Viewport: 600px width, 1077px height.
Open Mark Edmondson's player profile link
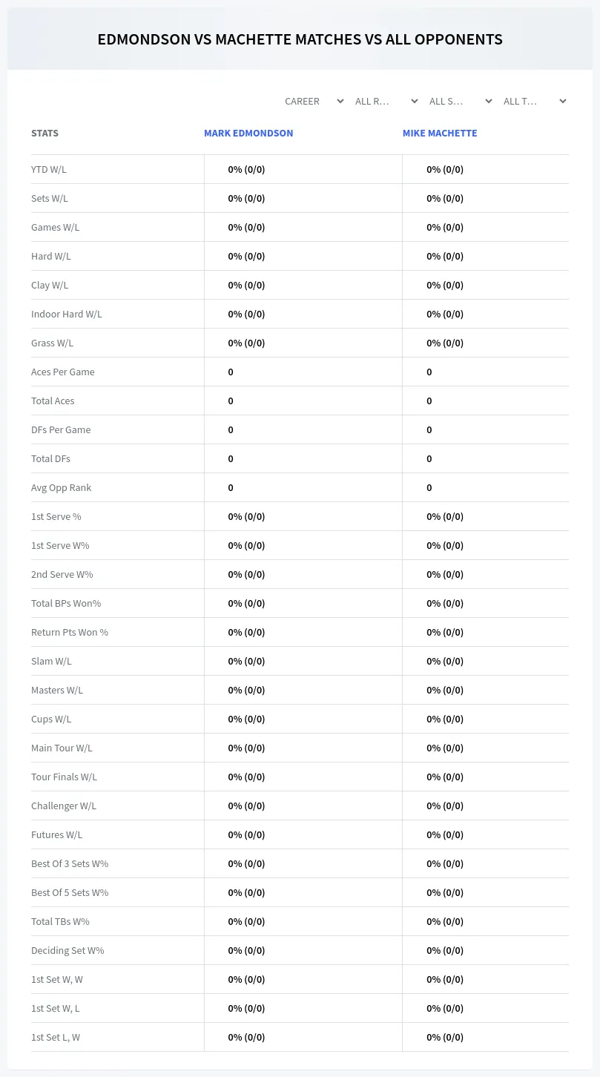pyautogui.click(x=248, y=134)
